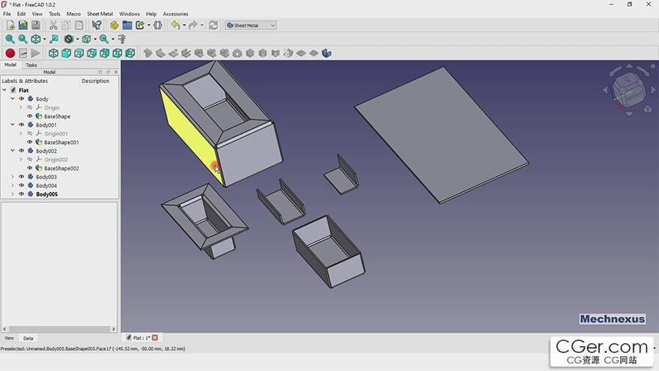Click the What's This help cursor icon
Viewport: 659px width, 371px height.
point(97,25)
